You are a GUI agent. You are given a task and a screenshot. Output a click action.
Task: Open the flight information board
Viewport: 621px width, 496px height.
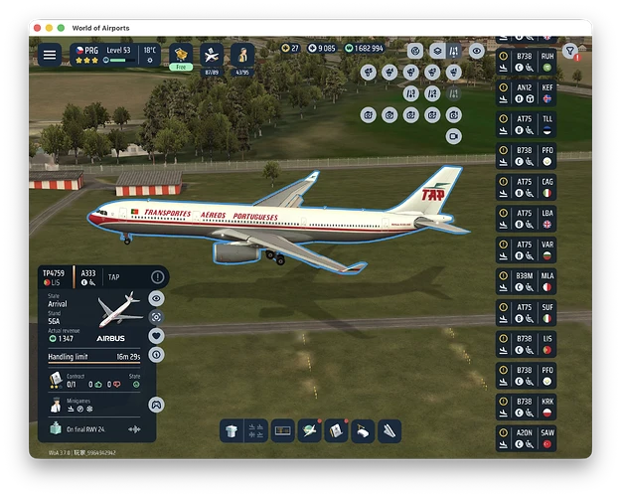coord(282,431)
